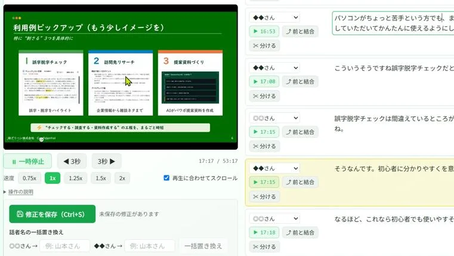Click replacement name field for ◆◆さん
This screenshot has height=256, width=454.
click(x=149, y=246)
